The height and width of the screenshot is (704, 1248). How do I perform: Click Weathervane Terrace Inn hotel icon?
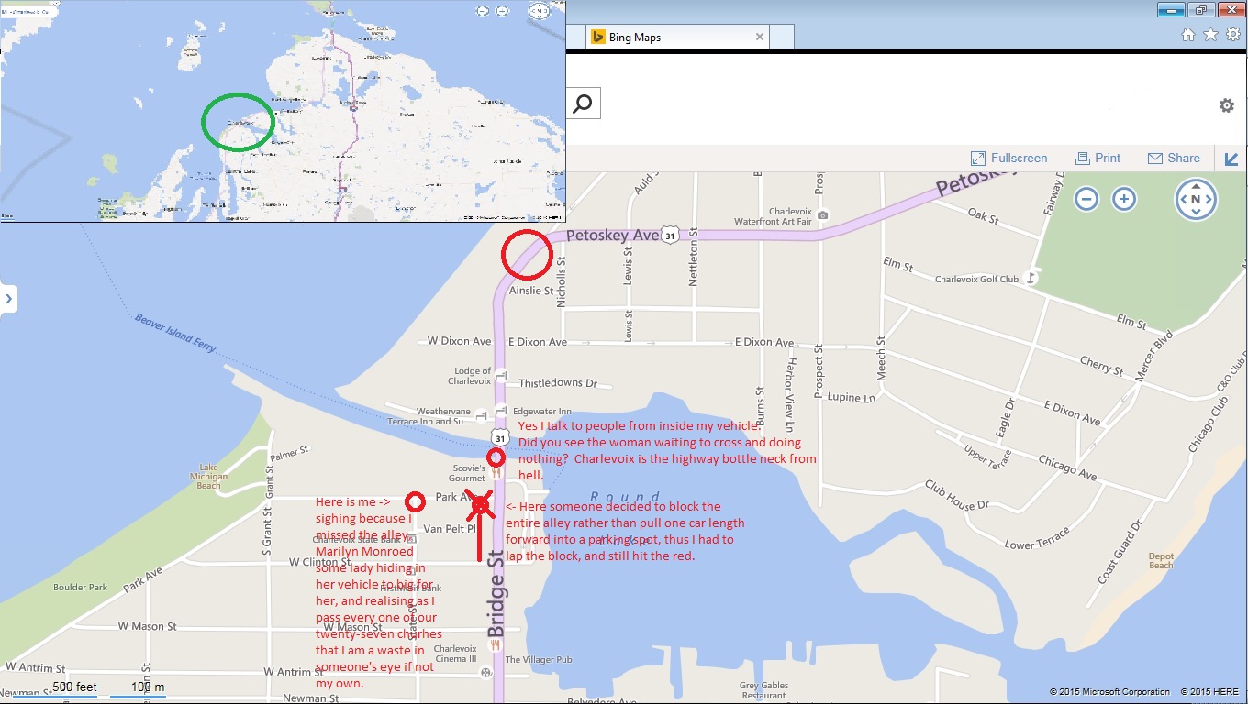(x=481, y=416)
